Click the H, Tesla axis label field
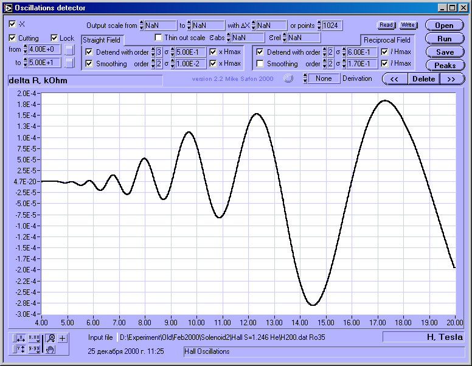This screenshot has width=472, height=366. pos(423,337)
